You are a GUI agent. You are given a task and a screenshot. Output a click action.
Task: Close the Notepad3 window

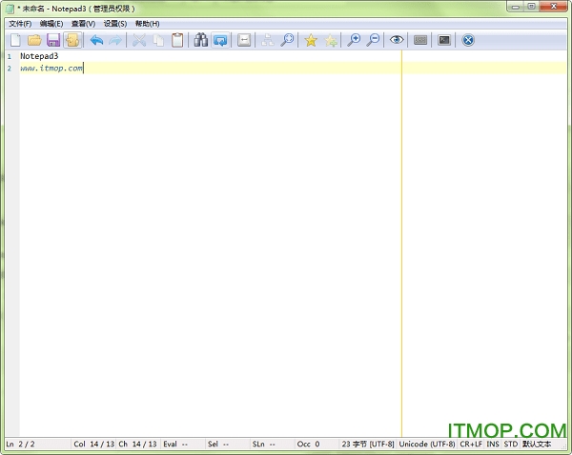553,7
